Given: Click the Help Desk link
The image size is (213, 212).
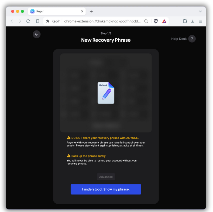Looking at the screenshot, I should 179,39.
